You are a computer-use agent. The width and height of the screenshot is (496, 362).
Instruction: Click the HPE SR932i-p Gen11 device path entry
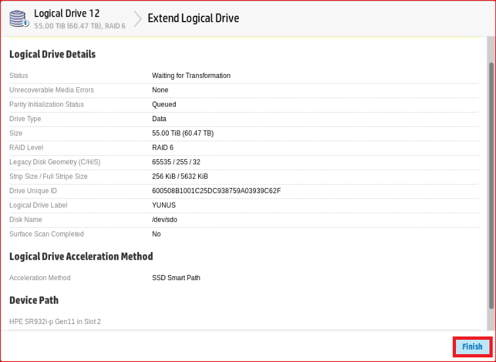pyautogui.click(x=55, y=322)
